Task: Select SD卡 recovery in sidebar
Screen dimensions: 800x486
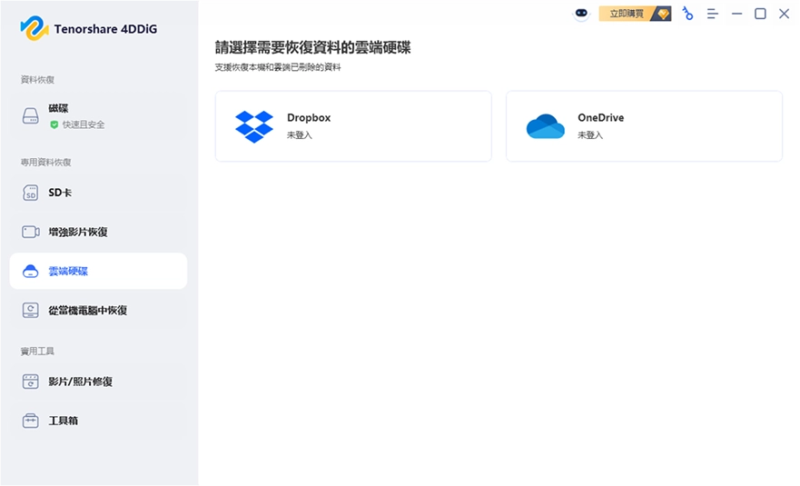Action: 98,193
